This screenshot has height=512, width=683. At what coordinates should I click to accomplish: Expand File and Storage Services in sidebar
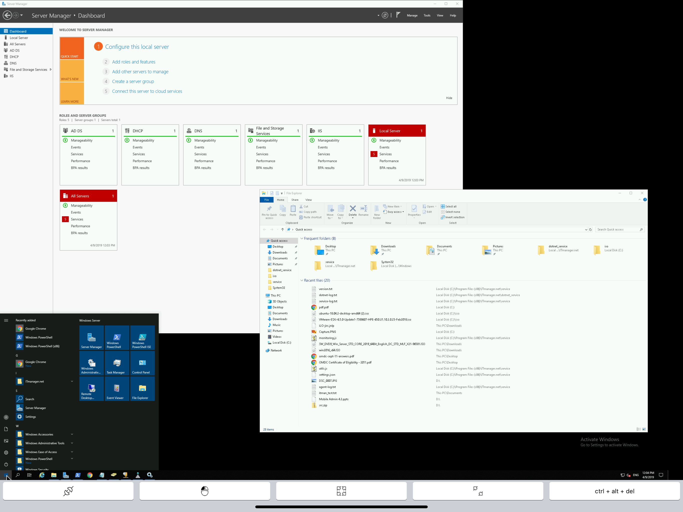tap(50, 69)
